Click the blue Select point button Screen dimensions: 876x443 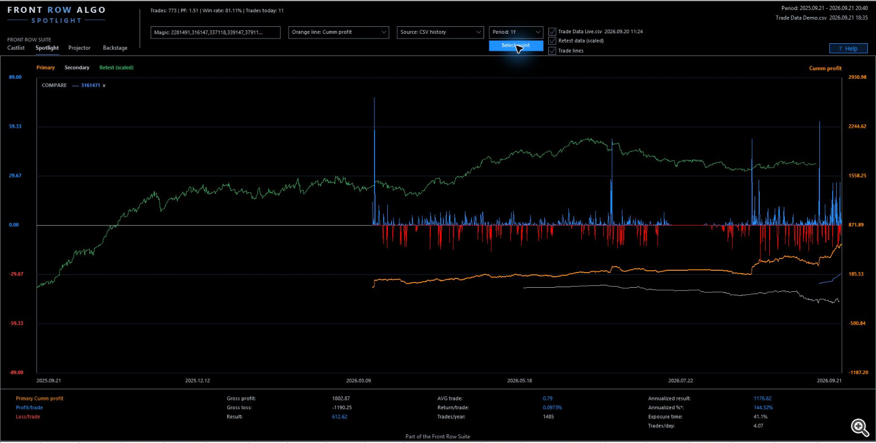tap(516, 46)
